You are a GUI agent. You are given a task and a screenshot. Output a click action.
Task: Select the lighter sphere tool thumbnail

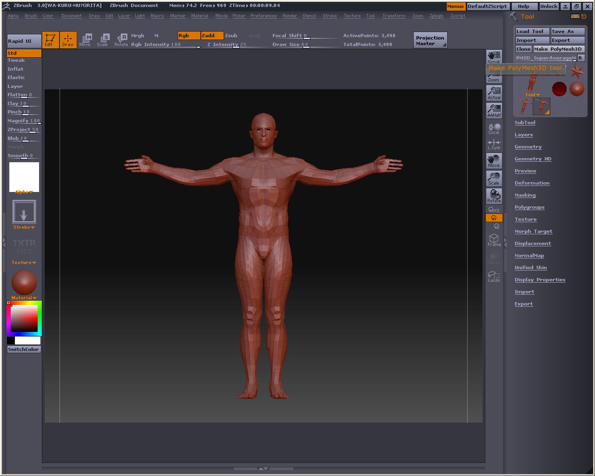tap(577, 89)
